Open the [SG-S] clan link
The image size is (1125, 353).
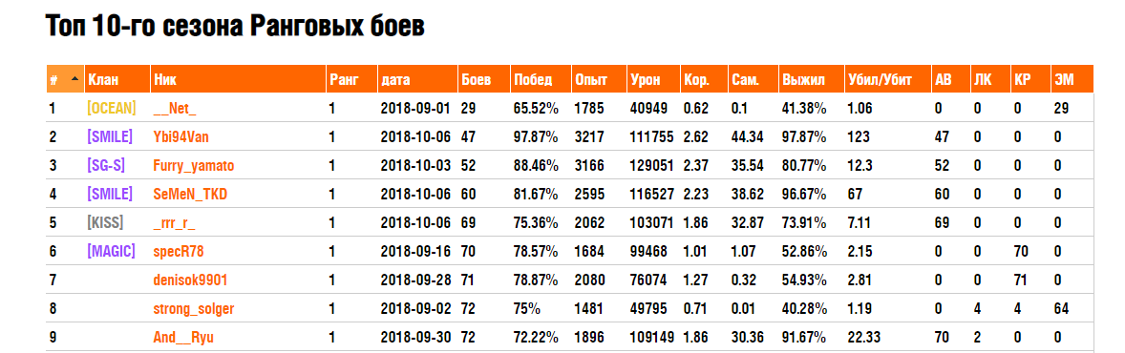(105, 166)
